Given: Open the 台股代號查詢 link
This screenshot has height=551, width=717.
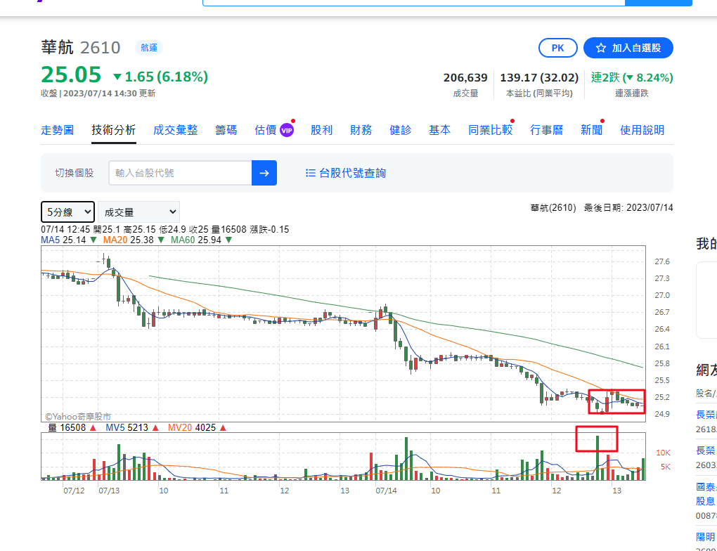Looking at the screenshot, I should pos(352,173).
